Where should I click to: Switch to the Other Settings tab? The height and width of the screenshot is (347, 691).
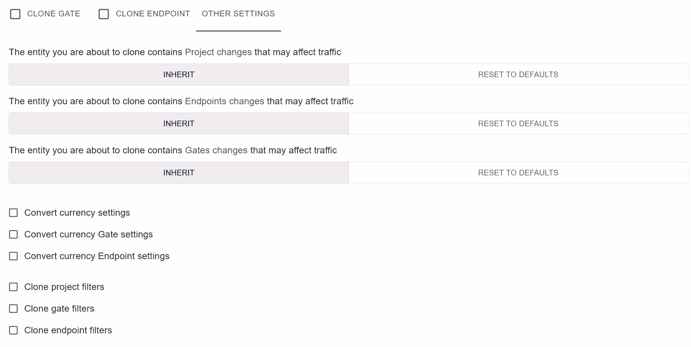tap(238, 14)
